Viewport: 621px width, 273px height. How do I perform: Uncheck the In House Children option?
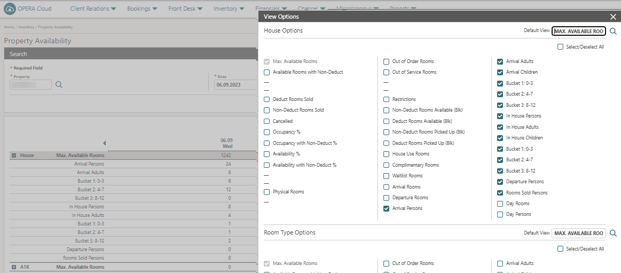click(500, 138)
